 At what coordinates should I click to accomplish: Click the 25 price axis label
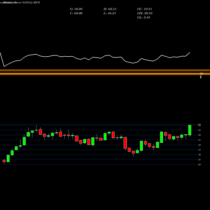[x=199, y=160]
